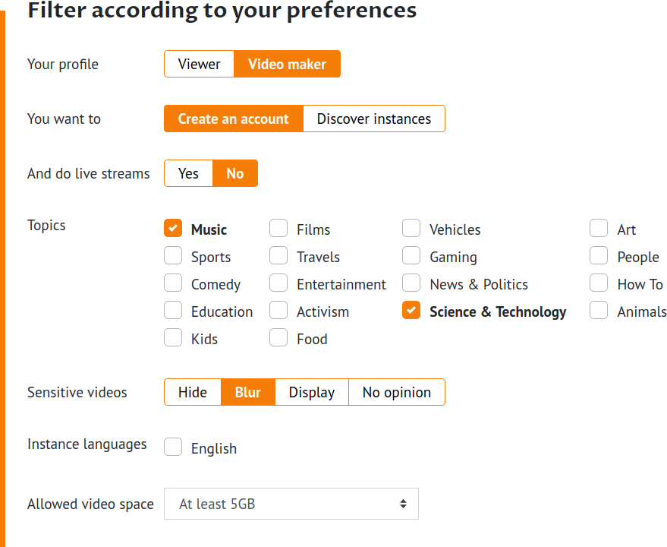667x547 pixels.
Task: Enable live streams with Yes
Action: click(188, 173)
